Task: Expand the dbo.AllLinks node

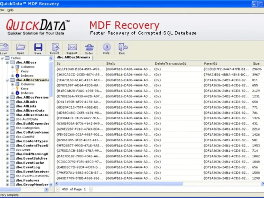Action: click(7, 102)
